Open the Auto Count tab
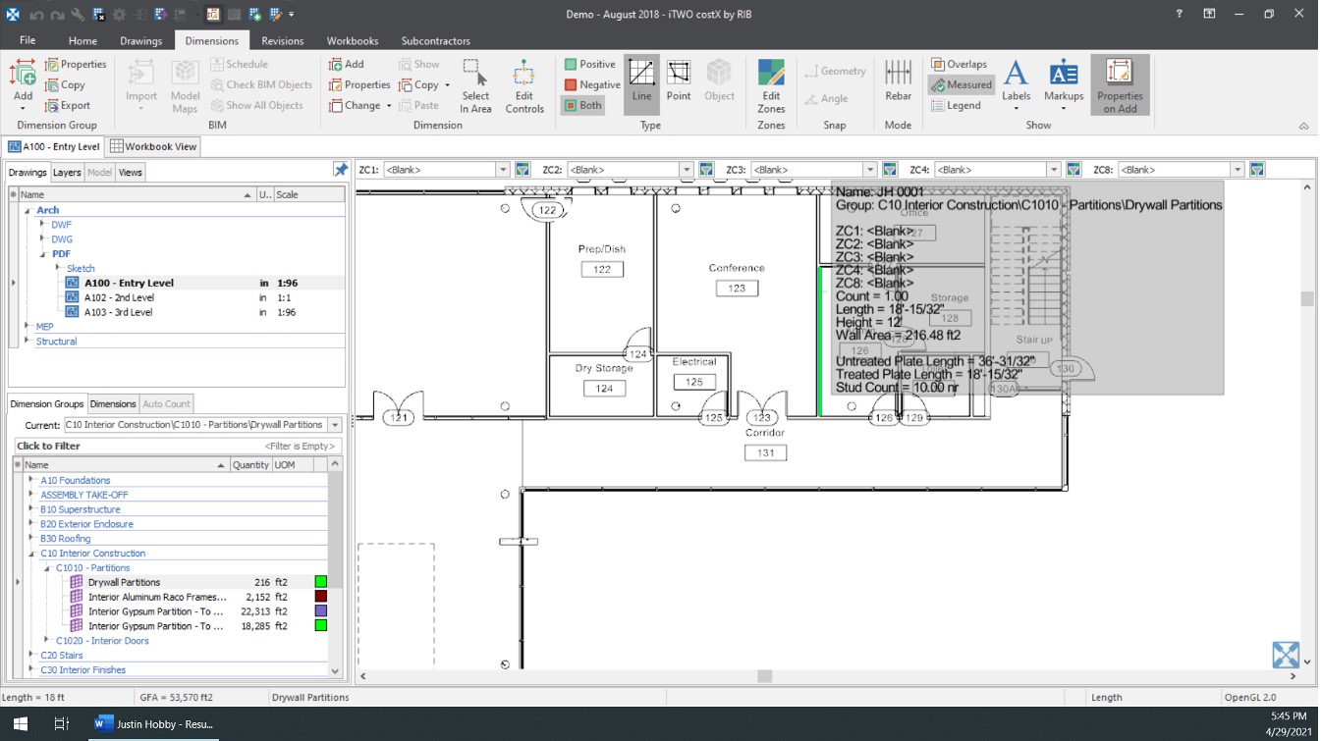 point(166,403)
